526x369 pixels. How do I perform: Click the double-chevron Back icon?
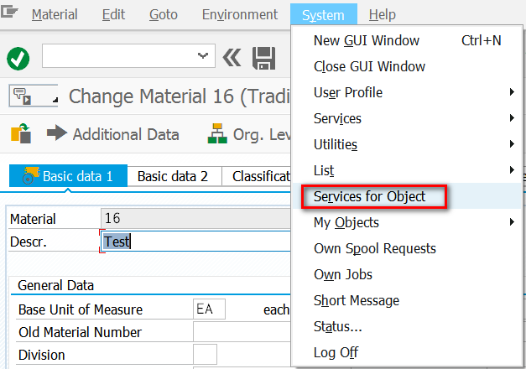click(x=232, y=58)
